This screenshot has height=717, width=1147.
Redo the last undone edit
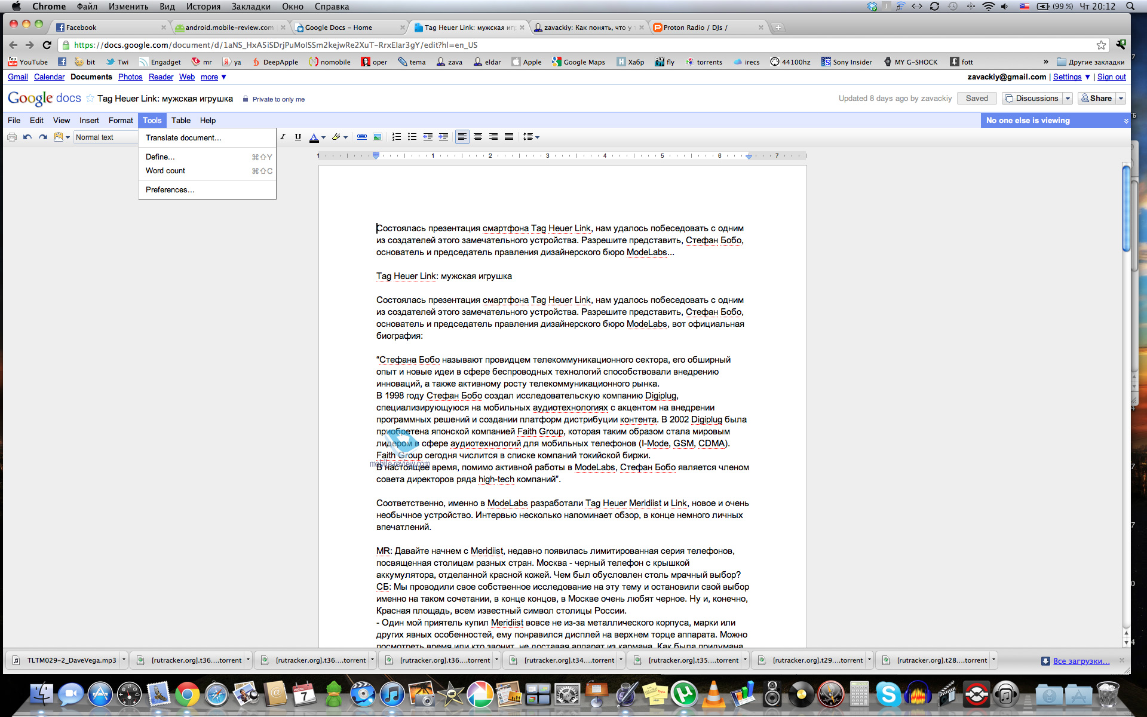[43, 137]
